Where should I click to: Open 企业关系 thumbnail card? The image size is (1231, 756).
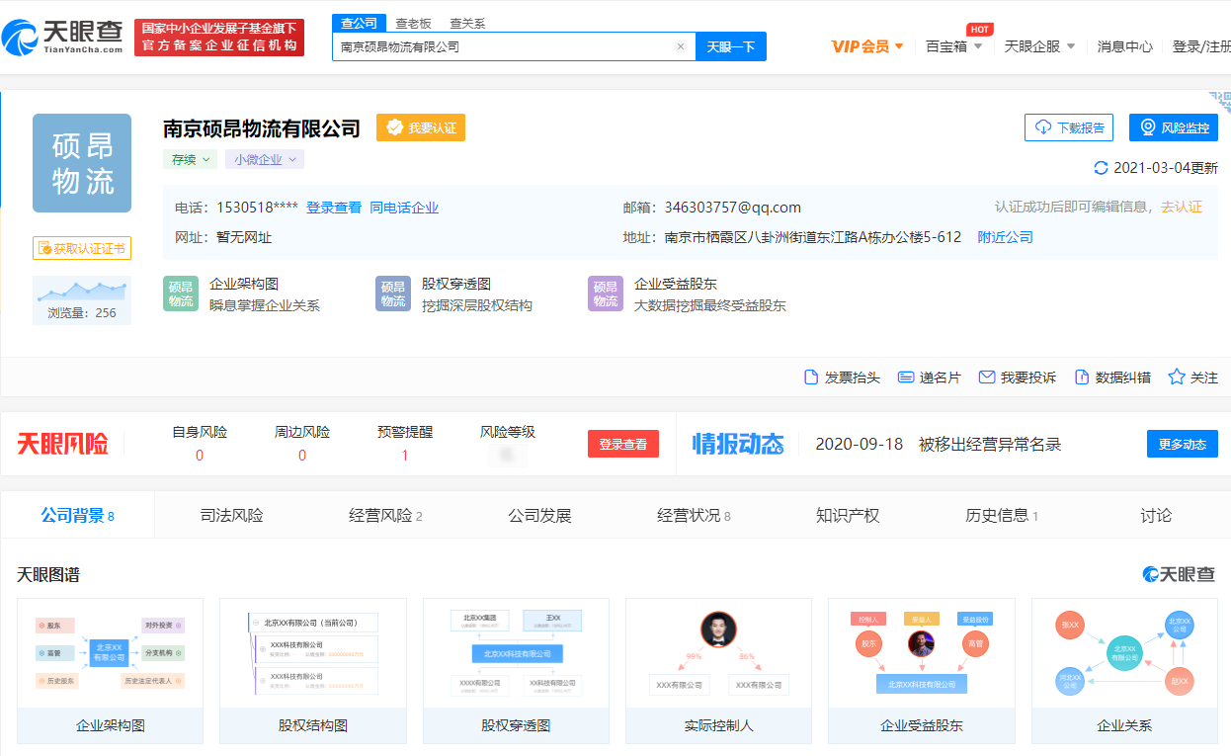click(x=1124, y=671)
